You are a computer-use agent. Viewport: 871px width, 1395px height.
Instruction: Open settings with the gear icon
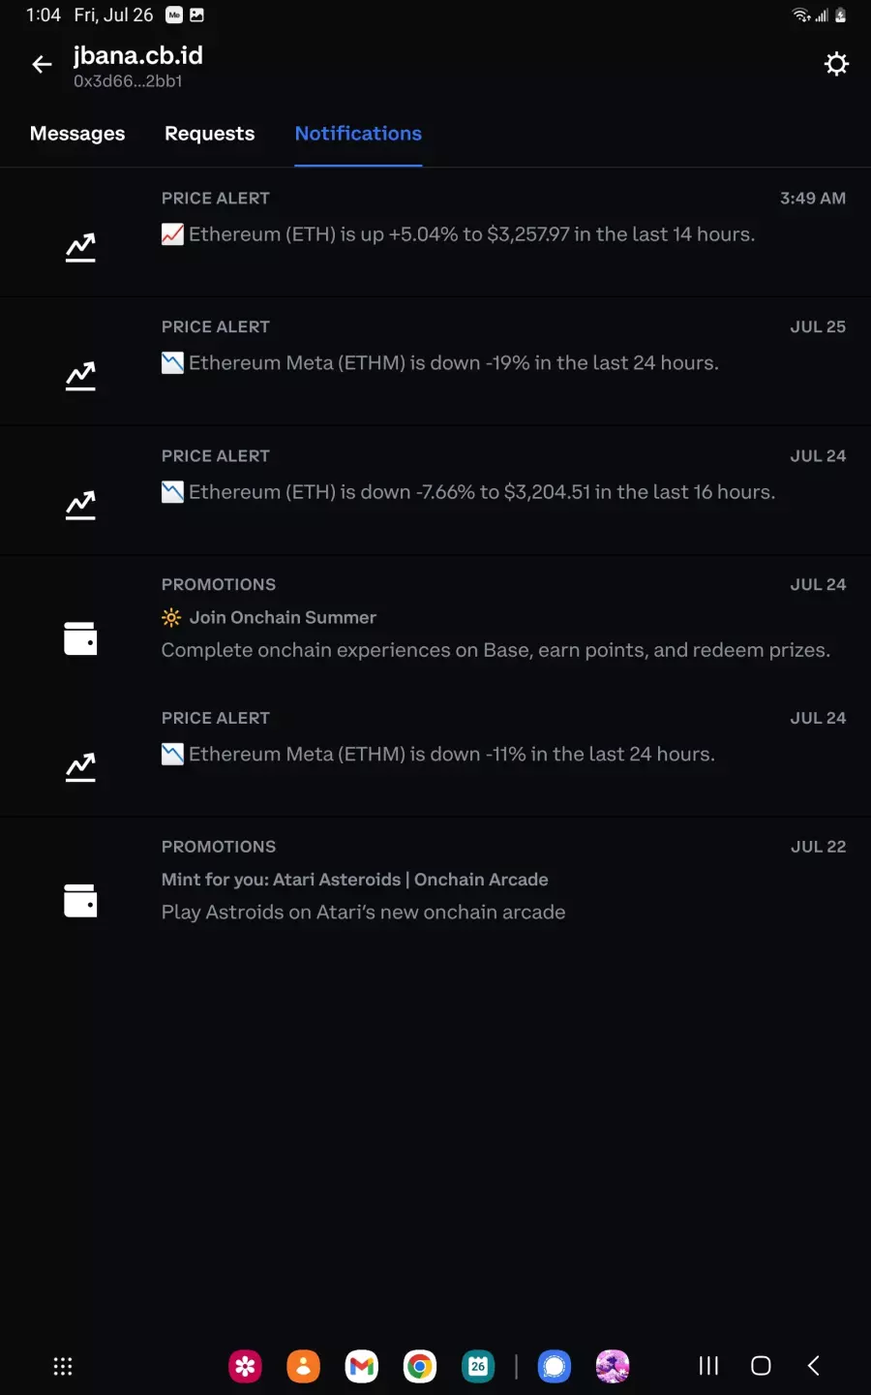836,64
